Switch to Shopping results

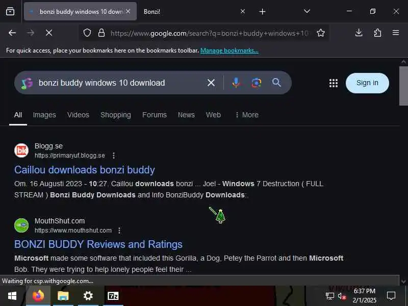[x=116, y=115]
